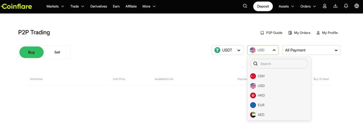Select EUR from currency list
The width and height of the screenshot is (363, 129).
(279, 105)
